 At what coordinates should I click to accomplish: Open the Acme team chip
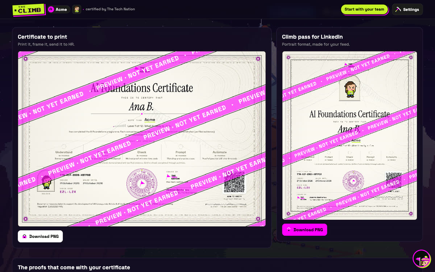(58, 9)
